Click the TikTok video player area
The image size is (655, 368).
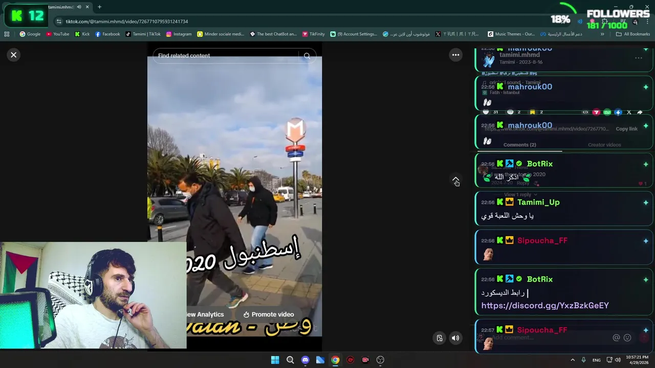pyautogui.click(x=234, y=197)
